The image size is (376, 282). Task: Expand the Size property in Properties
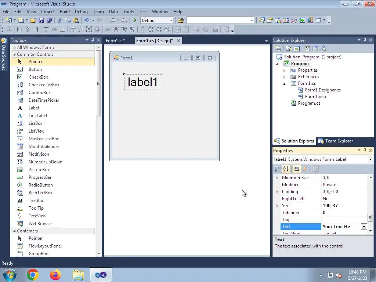click(277, 206)
